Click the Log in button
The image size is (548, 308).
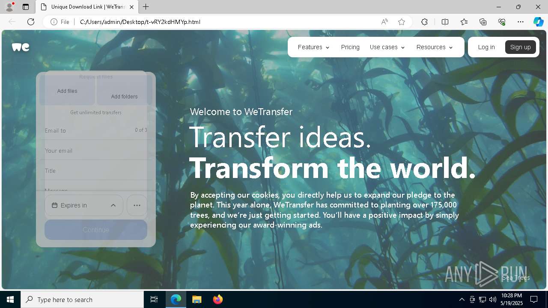(486, 47)
